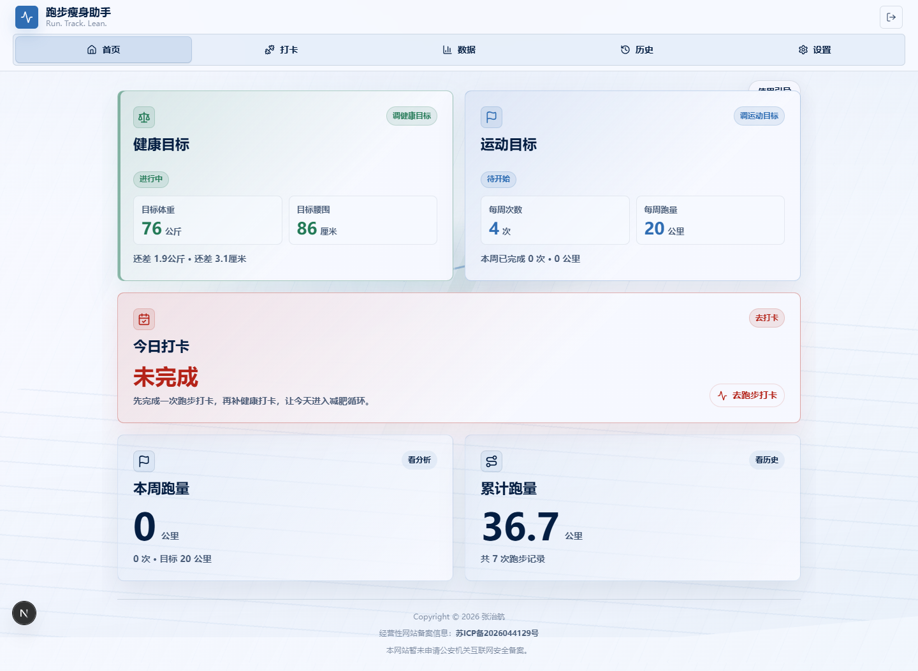
Task: Click the 36.7 公里 total value
Action: pyautogui.click(x=532, y=527)
